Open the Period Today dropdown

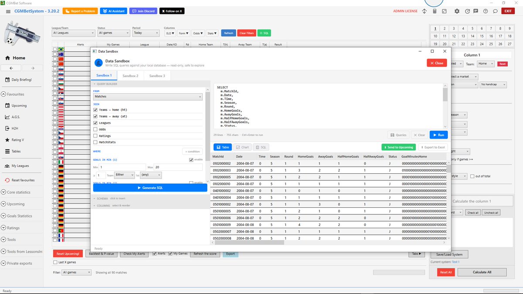146,33
